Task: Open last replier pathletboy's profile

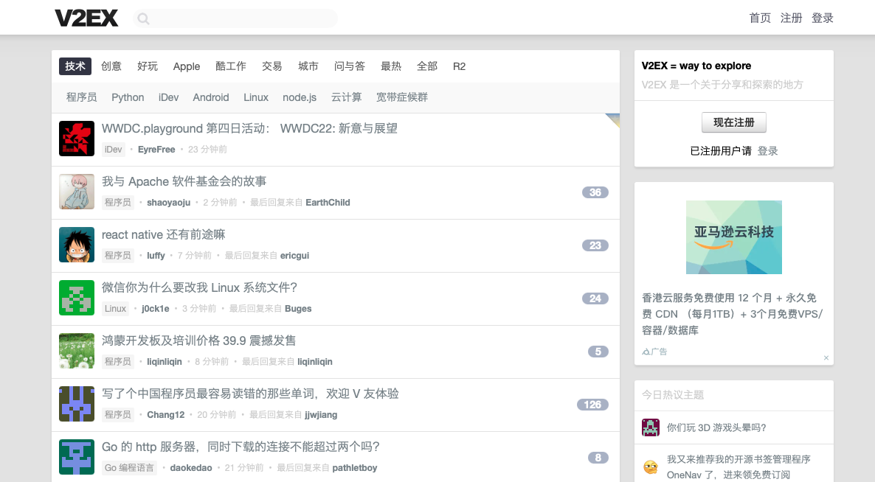Action: click(355, 467)
